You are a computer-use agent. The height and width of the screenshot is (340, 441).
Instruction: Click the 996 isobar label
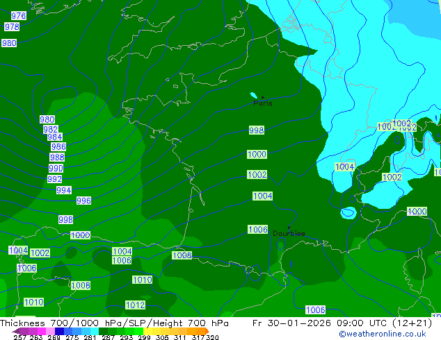coord(83,201)
